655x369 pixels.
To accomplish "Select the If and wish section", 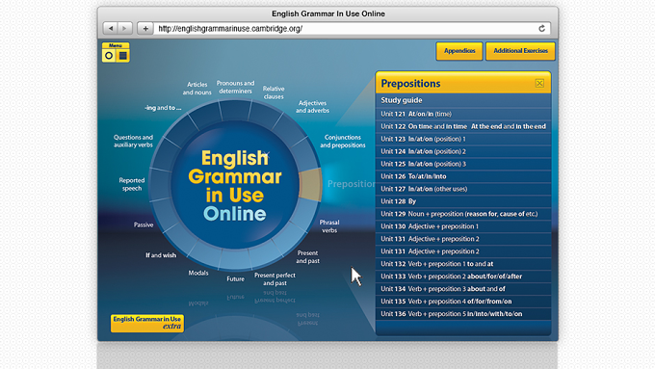I will pyautogui.click(x=161, y=255).
